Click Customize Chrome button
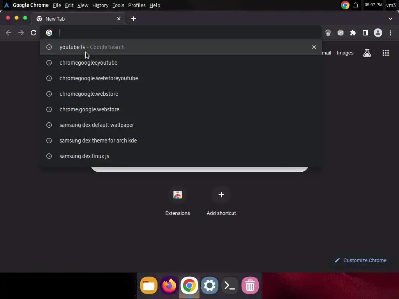Viewport: 399px width, 299px height. [x=360, y=260]
